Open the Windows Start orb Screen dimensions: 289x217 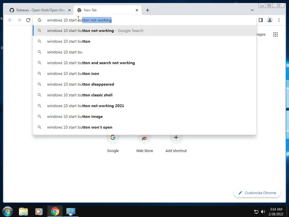(x=8, y=211)
